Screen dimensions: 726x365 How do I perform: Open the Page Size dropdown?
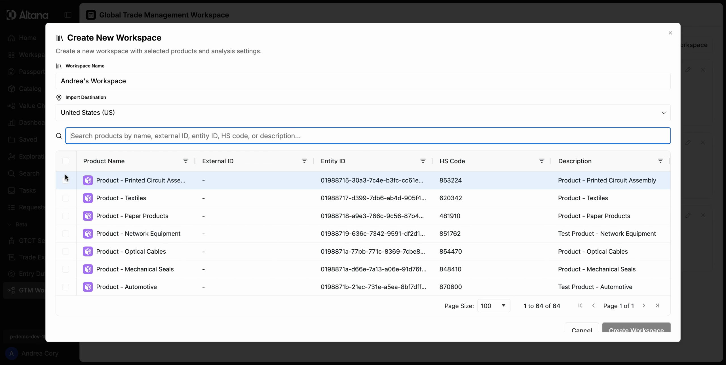(493, 306)
